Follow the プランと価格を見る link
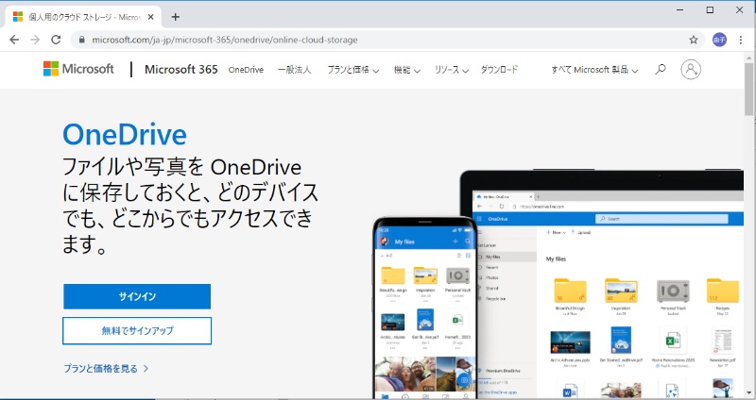The width and height of the screenshot is (756, 400). pos(106,368)
